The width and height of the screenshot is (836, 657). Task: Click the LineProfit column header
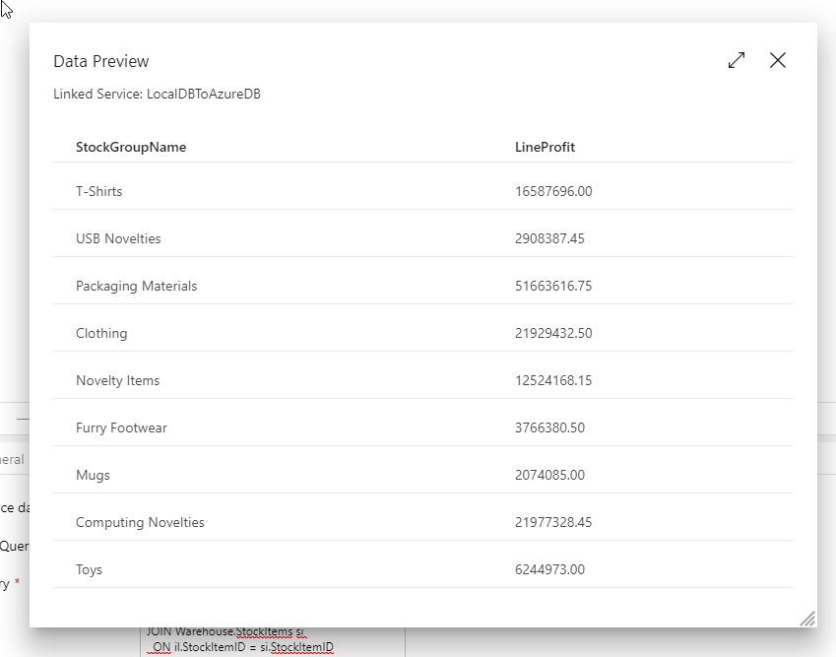coord(545,147)
